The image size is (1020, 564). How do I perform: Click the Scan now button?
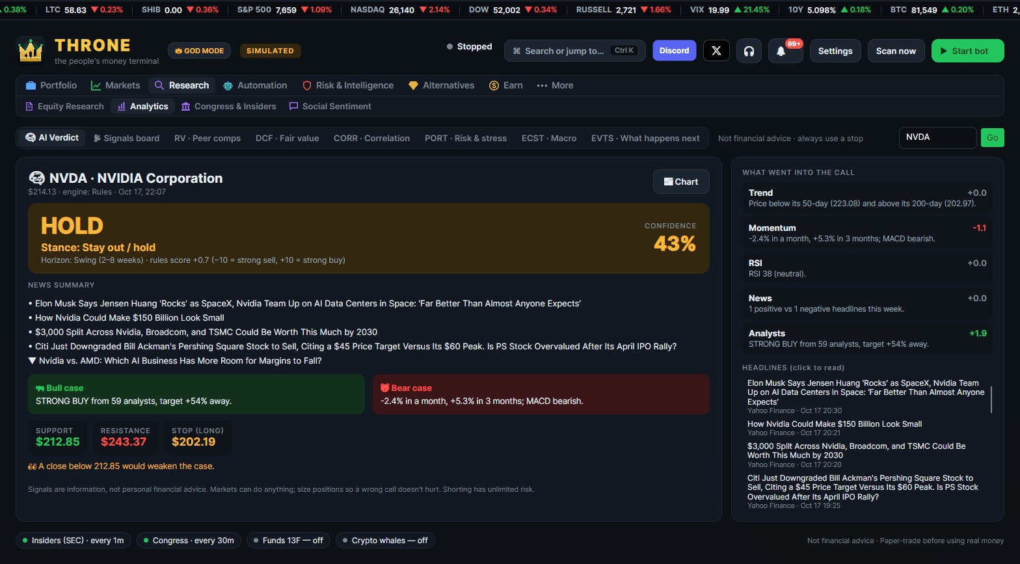click(x=896, y=51)
